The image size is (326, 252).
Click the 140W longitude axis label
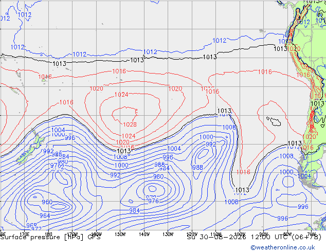(x=144, y=235)
